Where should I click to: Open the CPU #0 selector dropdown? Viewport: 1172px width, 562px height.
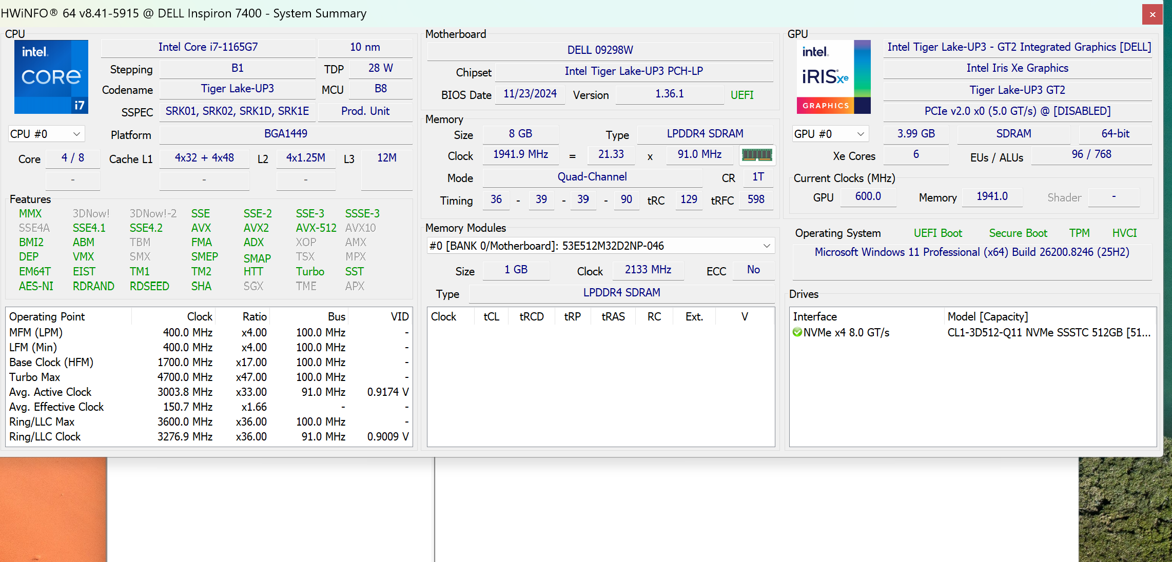click(46, 134)
